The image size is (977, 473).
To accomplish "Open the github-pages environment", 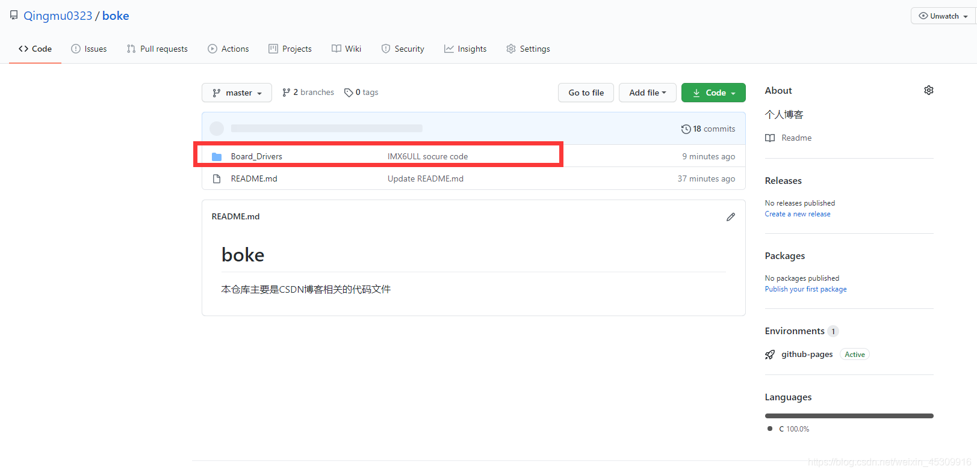I will pyautogui.click(x=807, y=354).
